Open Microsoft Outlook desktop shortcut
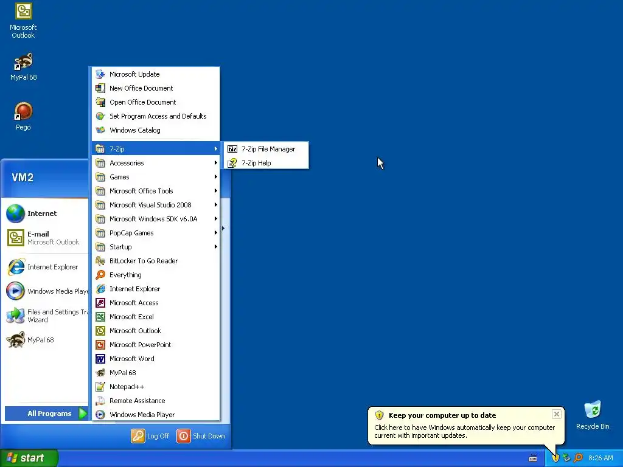Viewport: 623px width, 467px height. [23, 21]
